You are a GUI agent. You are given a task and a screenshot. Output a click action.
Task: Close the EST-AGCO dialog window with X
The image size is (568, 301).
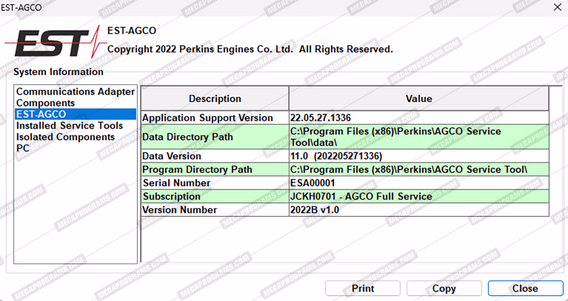(x=558, y=7)
